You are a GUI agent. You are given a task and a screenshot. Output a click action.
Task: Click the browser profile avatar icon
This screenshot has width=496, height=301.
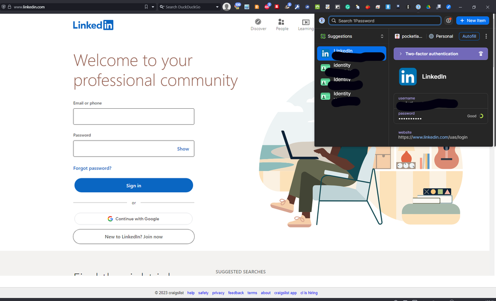pos(226,6)
